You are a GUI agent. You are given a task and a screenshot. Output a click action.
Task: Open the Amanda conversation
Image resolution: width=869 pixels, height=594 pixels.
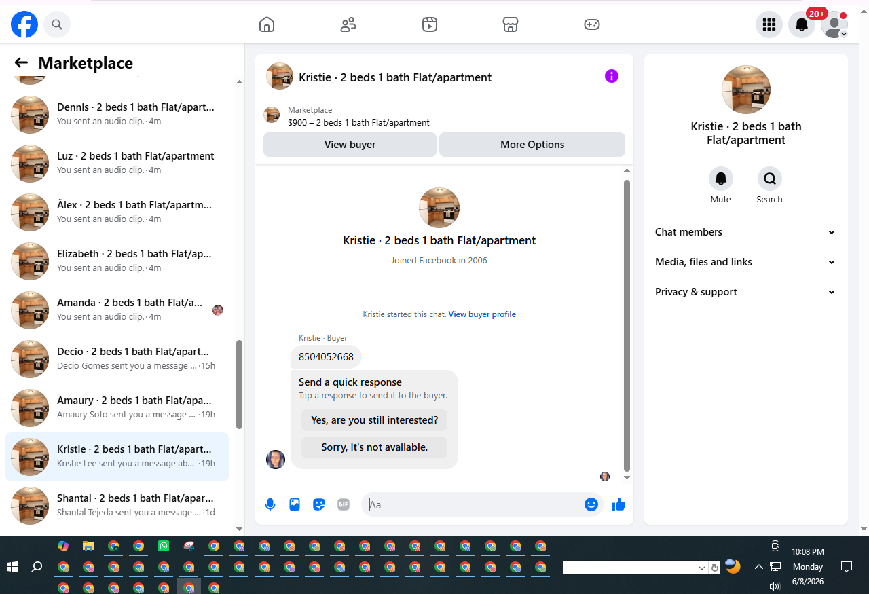(117, 310)
